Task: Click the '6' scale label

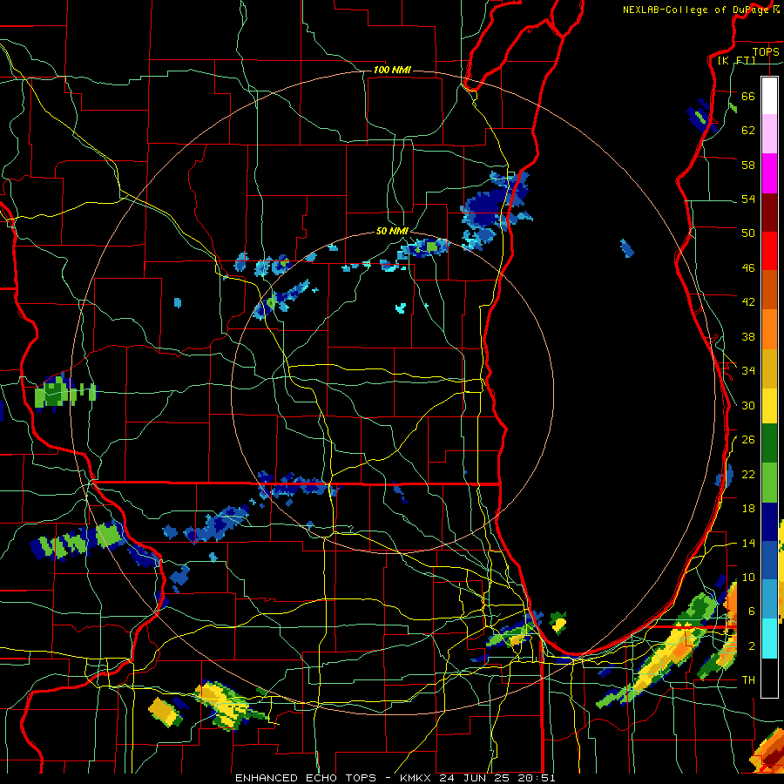Action: pos(752,612)
